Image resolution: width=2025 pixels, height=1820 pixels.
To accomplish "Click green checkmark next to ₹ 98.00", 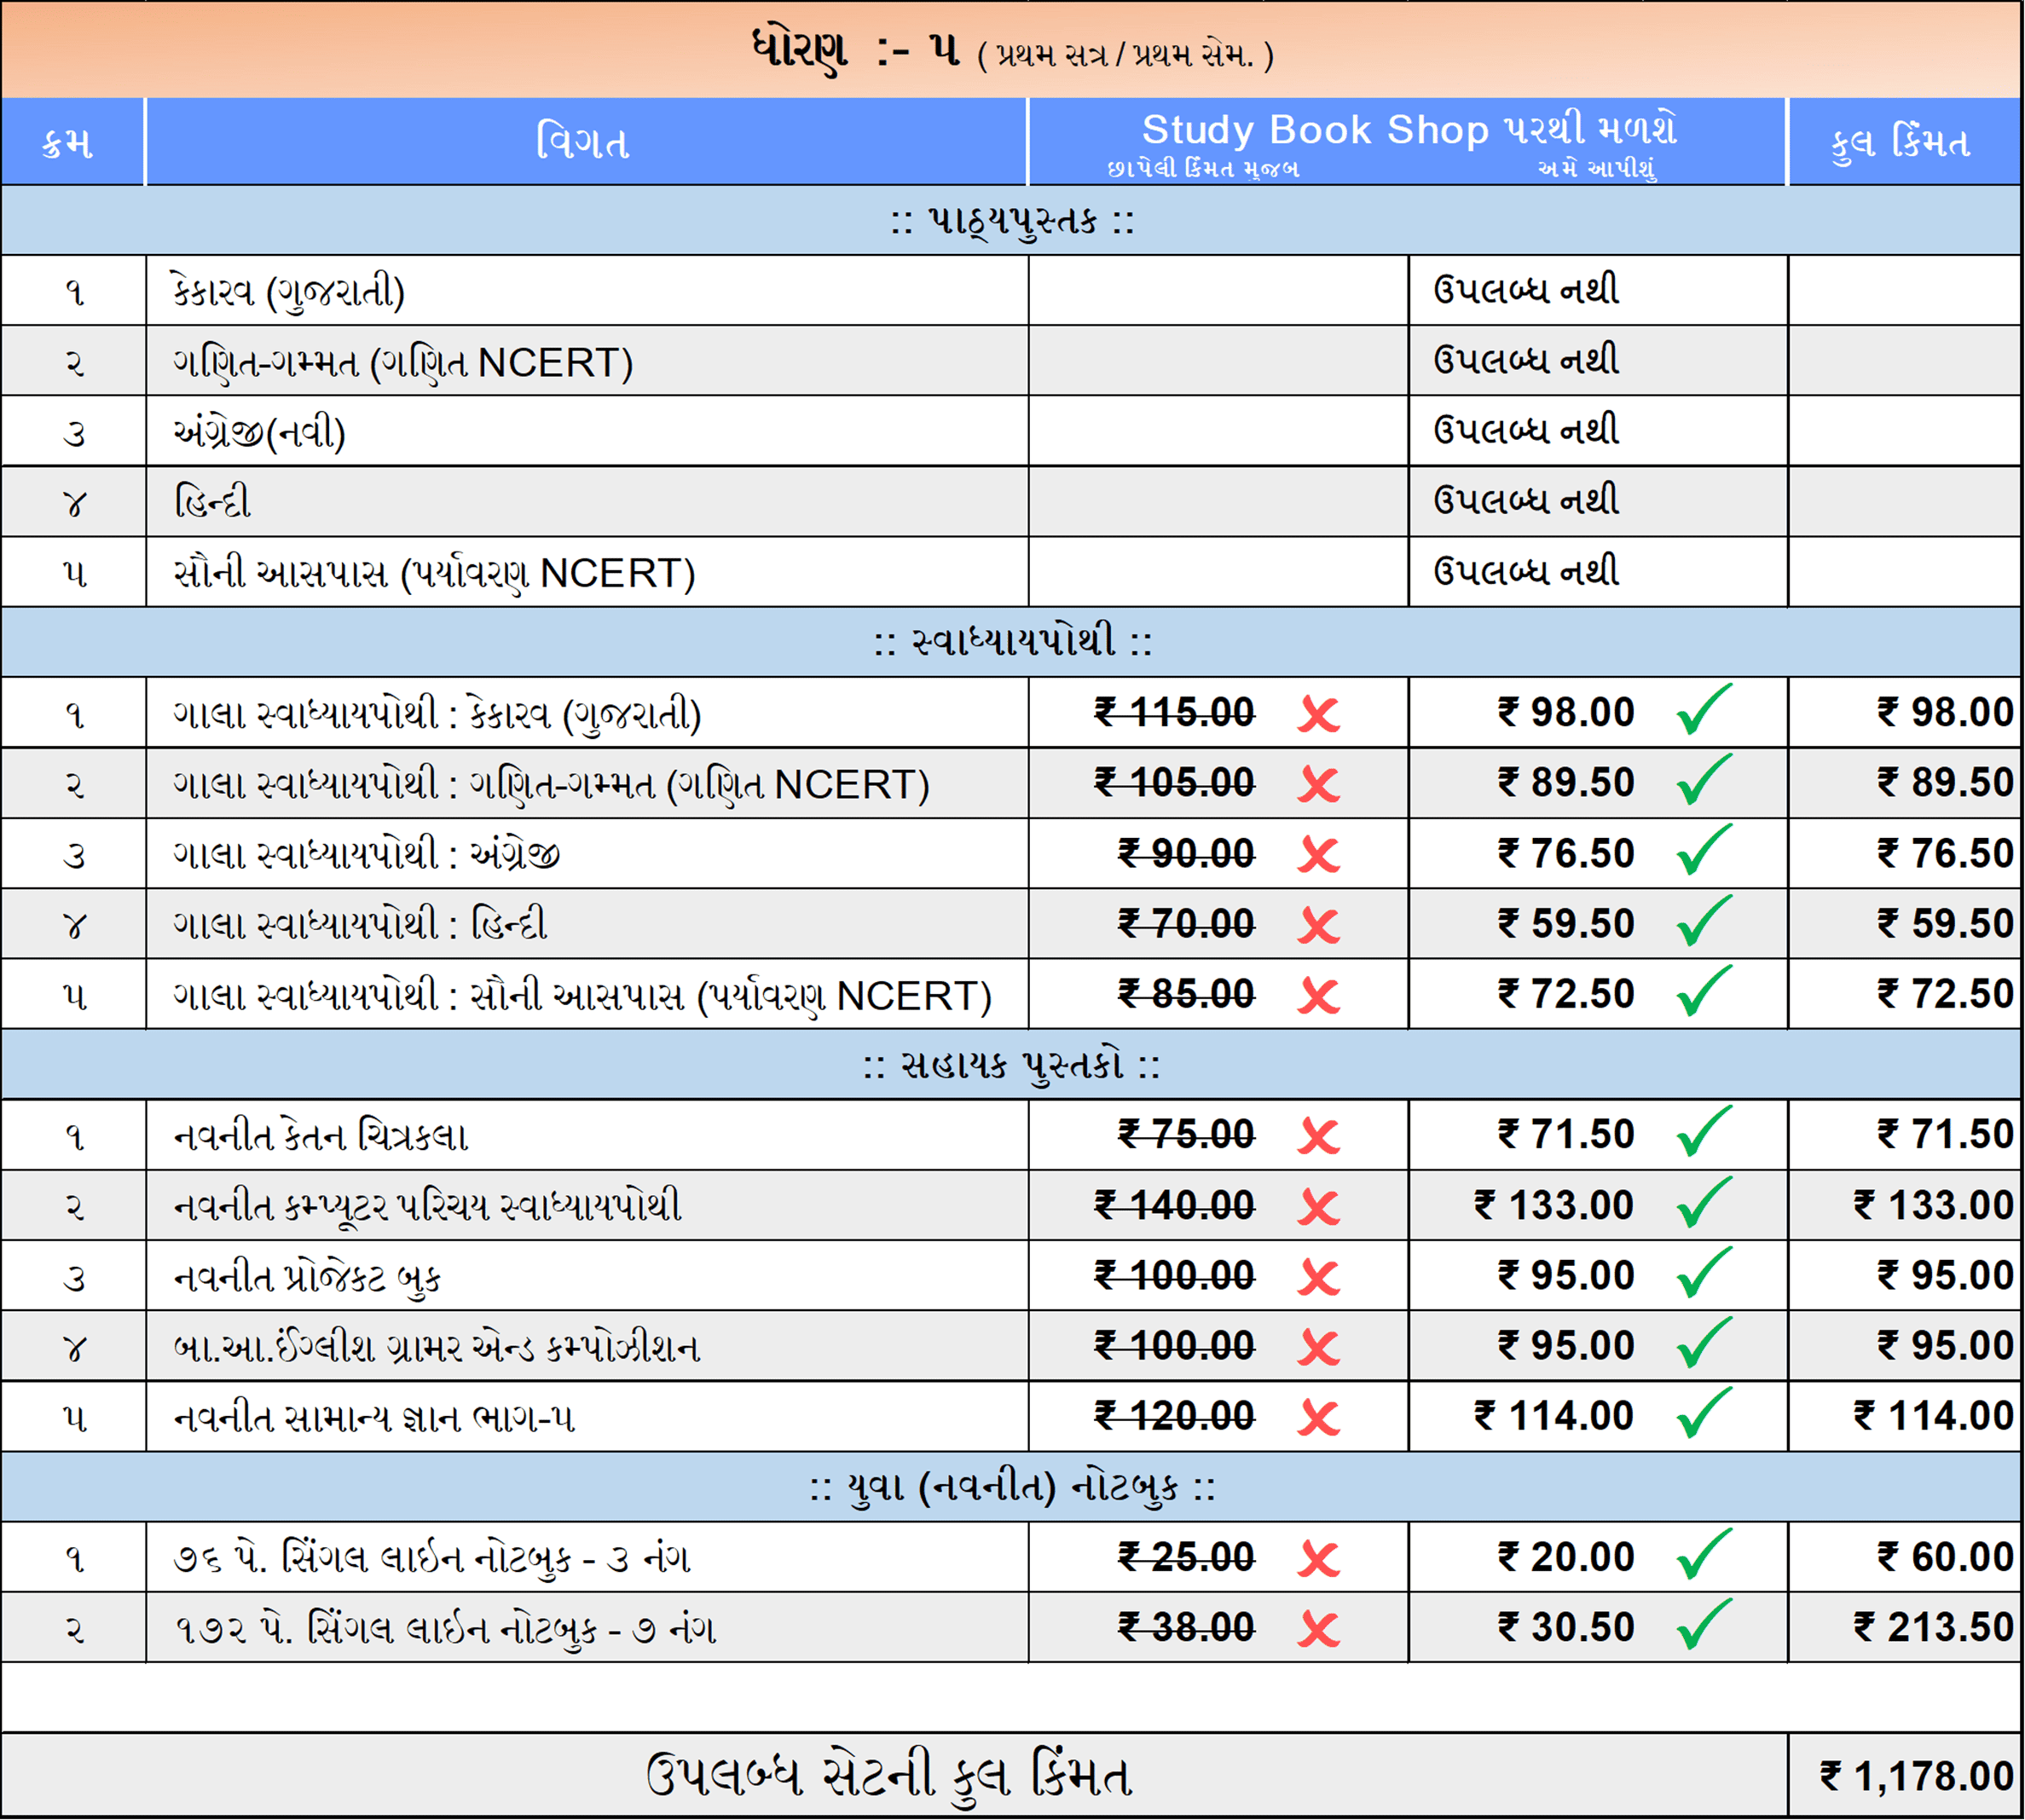I will pos(1704,710).
